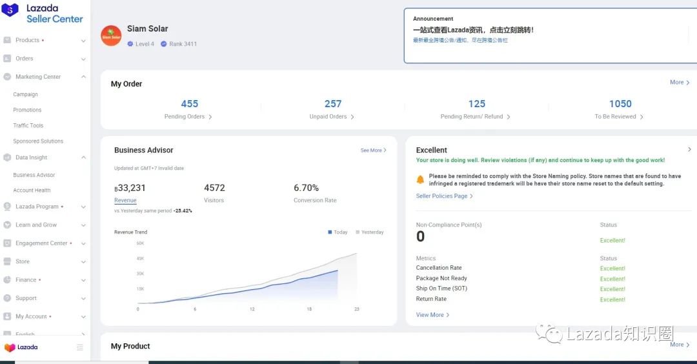Open the Business Advisor submenu item
This screenshot has height=364, width=697.
click(34, 175)
